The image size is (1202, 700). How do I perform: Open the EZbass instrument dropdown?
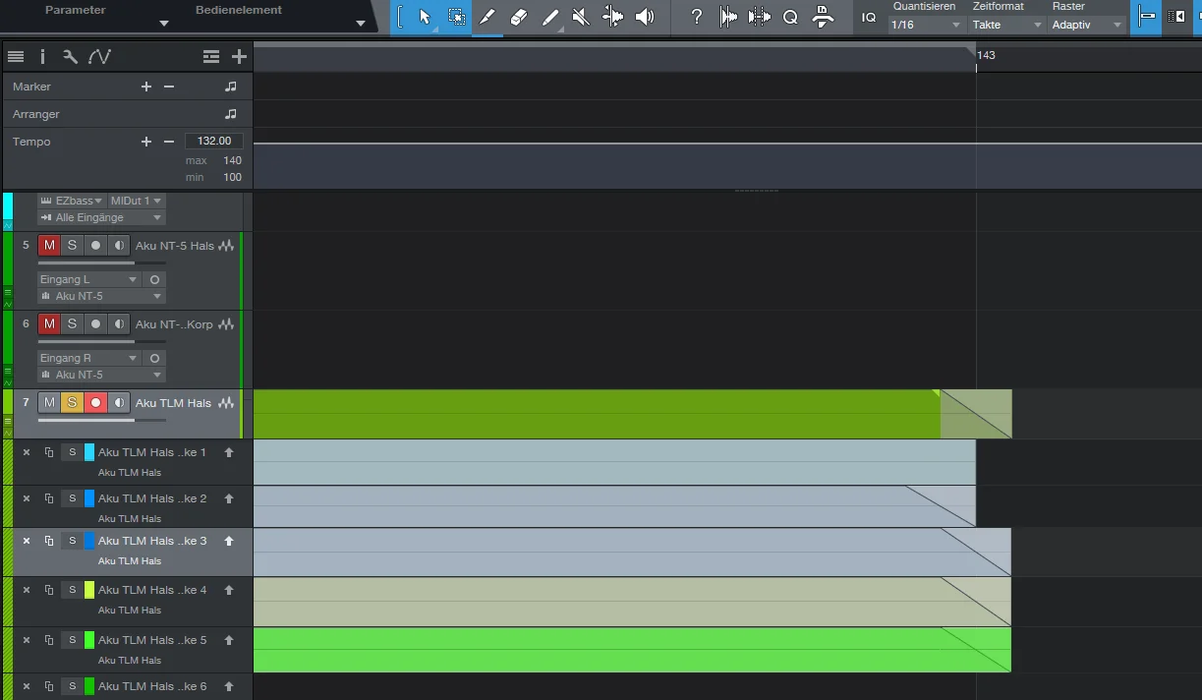(72, 201)
